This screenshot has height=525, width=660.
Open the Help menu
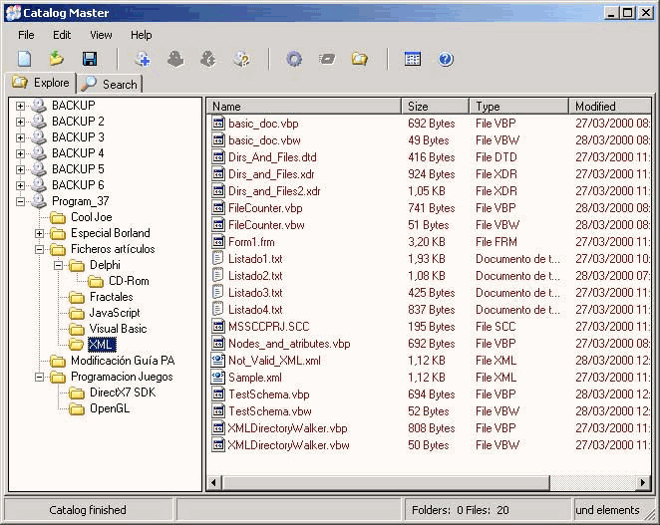pyautogui.click(x=141, y=35)
